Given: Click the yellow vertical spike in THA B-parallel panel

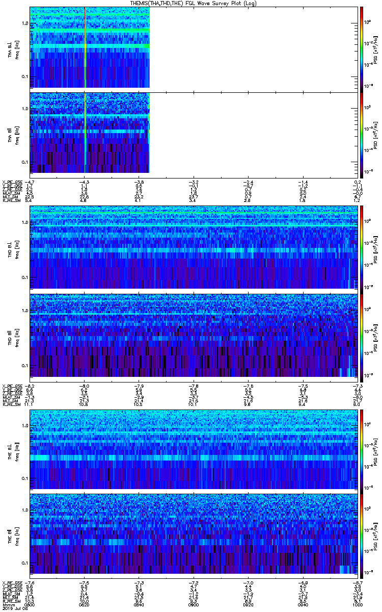Looking at the screenshot, I should [x=85, y=133].
